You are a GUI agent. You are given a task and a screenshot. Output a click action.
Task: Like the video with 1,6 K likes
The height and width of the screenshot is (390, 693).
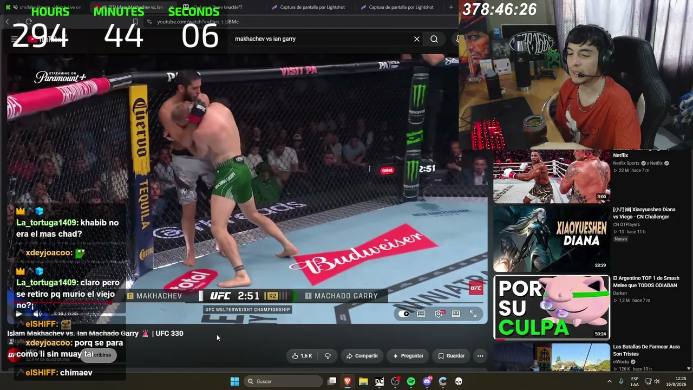coord(302,356)
